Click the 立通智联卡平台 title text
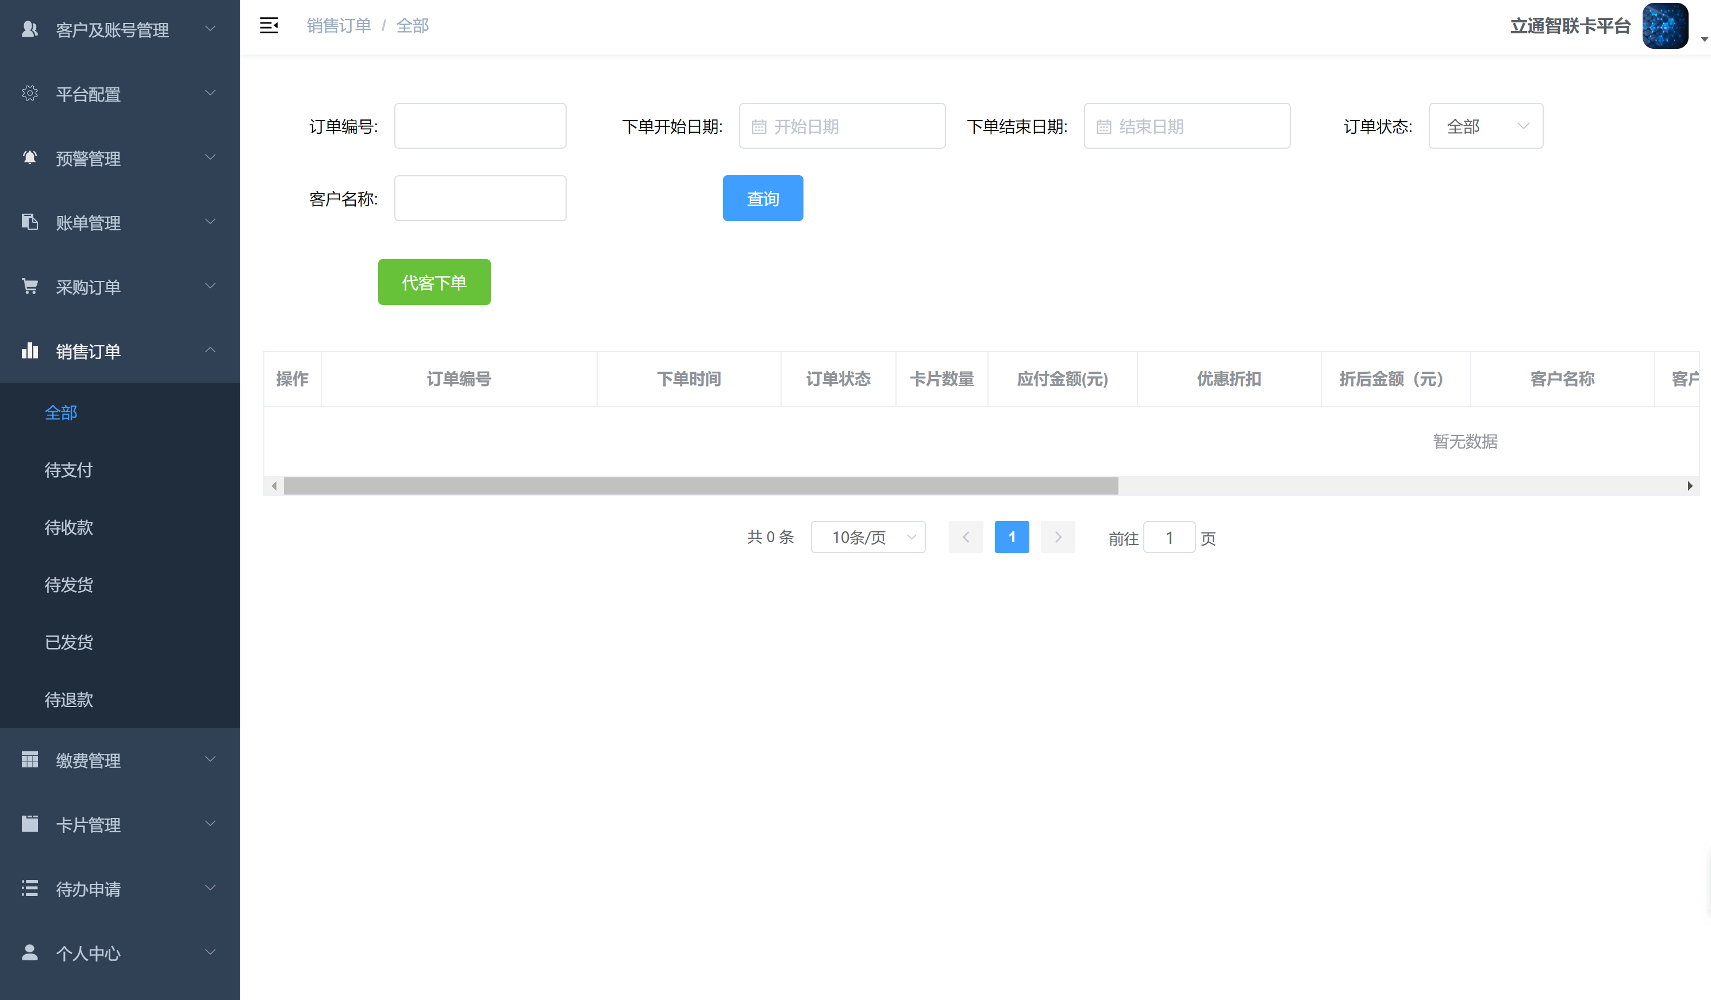This screenshot has height=1000, width=1711. (1570, 26)
